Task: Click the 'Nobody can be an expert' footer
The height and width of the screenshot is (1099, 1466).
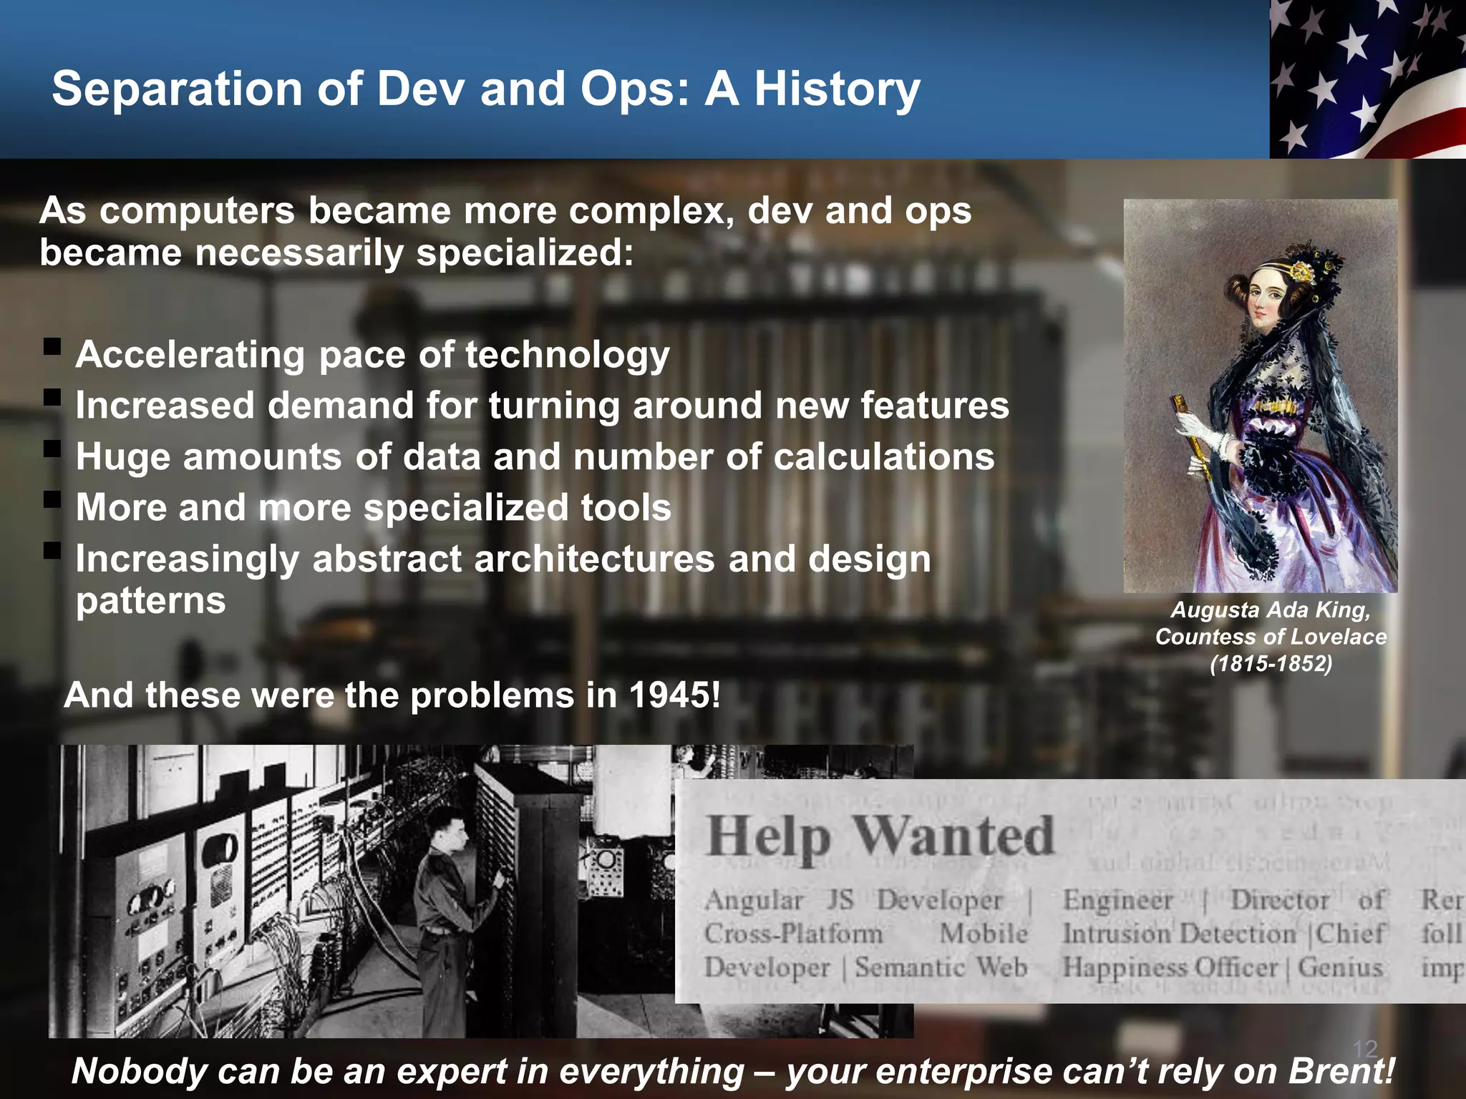Action: 733,1071
